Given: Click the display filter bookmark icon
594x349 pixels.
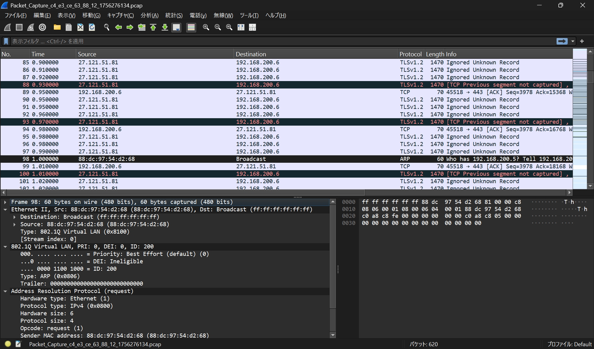Looking at the screenshot, I should pos(6,41).
